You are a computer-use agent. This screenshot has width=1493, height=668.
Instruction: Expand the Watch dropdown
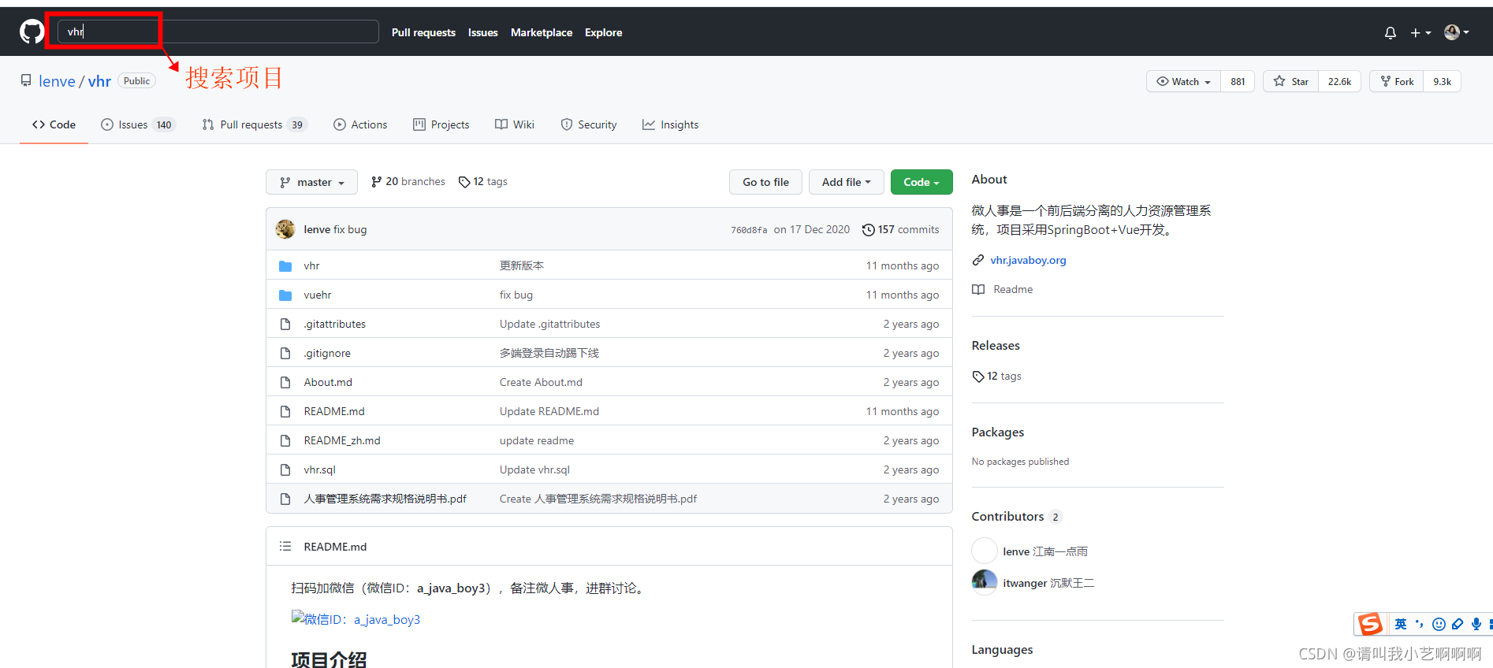coord(1183,81)
